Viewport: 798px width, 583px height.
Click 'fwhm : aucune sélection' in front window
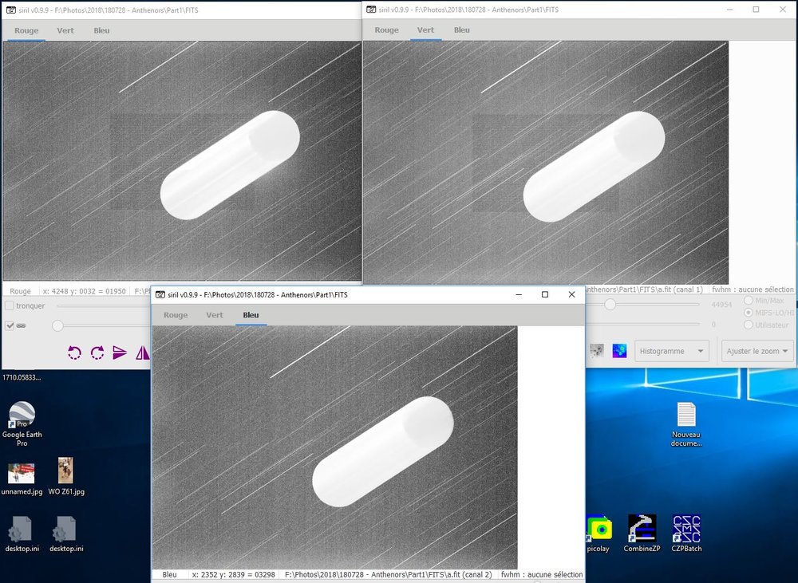(542, 574)
